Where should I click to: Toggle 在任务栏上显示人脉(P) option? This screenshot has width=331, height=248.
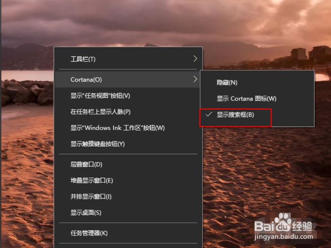coord(128,112)
